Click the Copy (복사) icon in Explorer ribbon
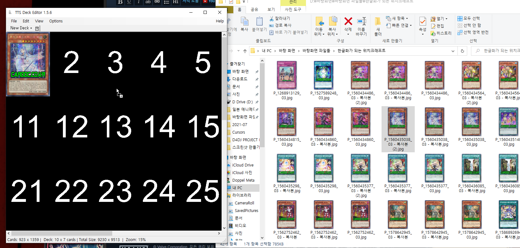 244,22
